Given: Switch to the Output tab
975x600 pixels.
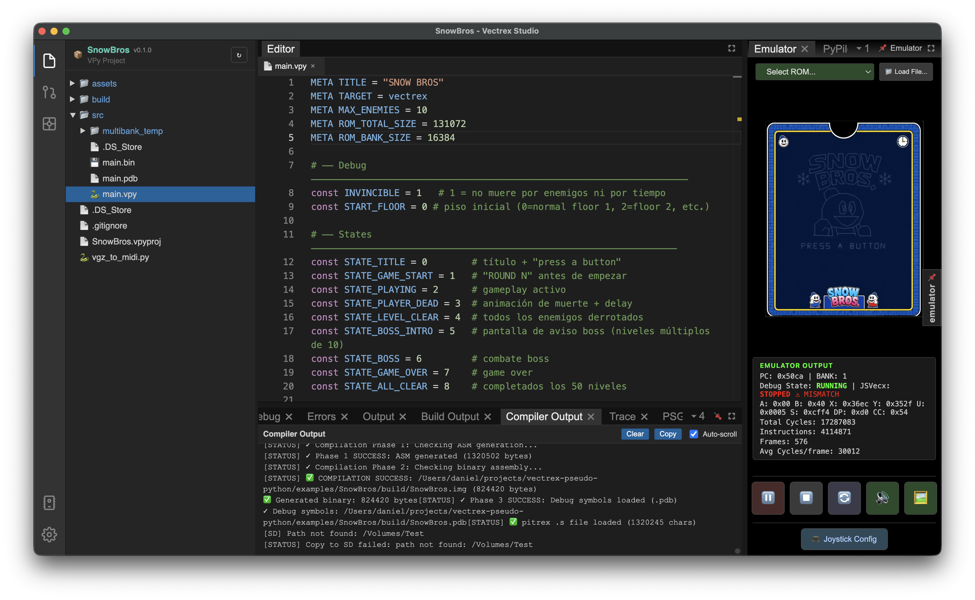Looking at the screenshot, I should pos(378,416).
